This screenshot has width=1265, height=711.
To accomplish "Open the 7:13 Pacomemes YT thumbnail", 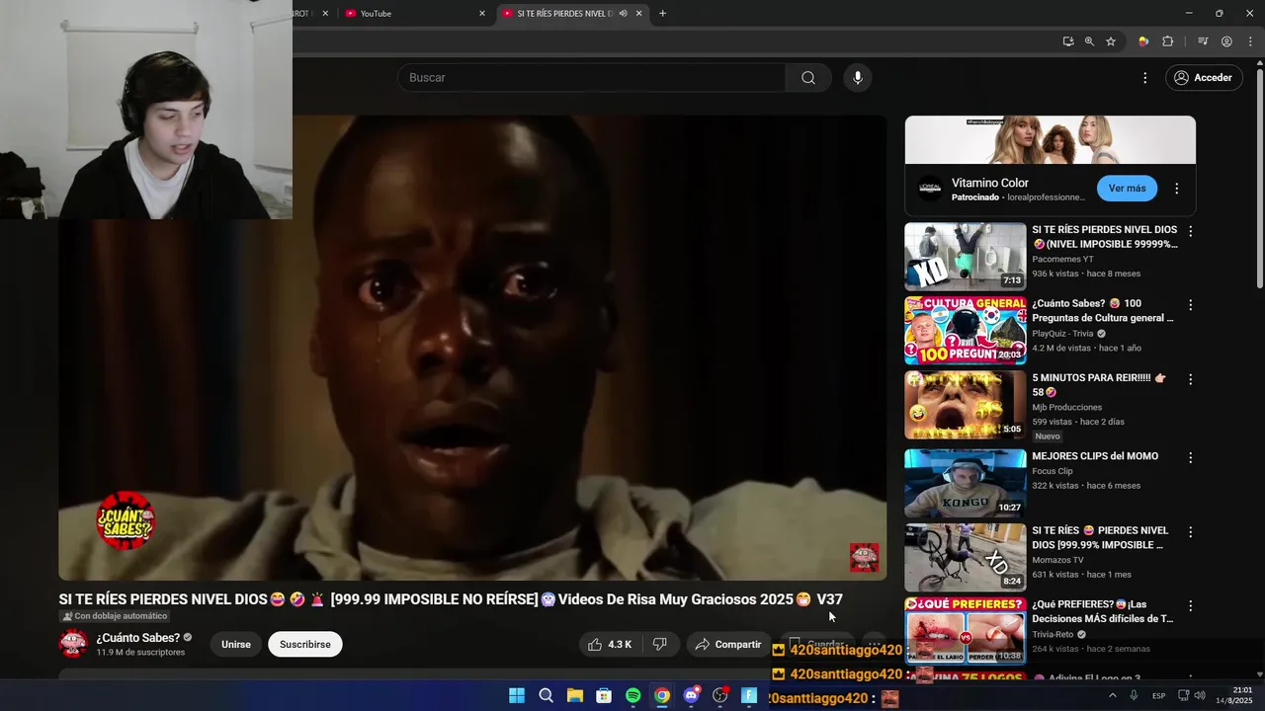I will [966, 257].
